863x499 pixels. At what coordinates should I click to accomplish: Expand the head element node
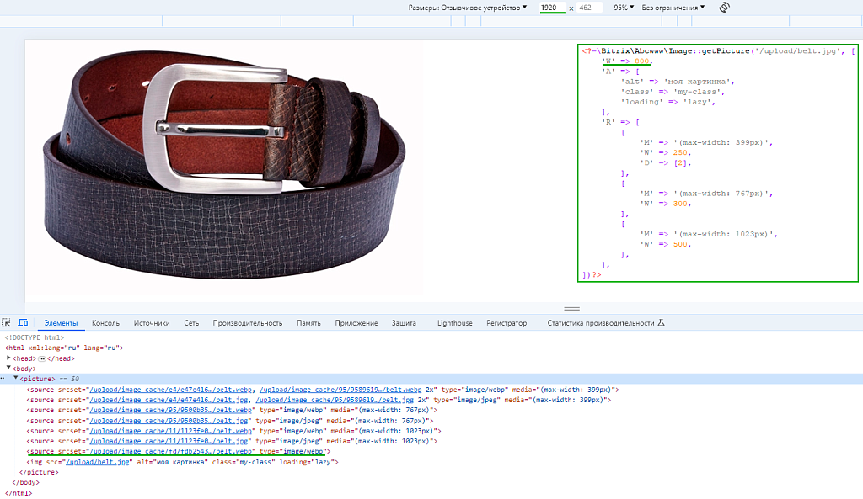pos(8,358)
